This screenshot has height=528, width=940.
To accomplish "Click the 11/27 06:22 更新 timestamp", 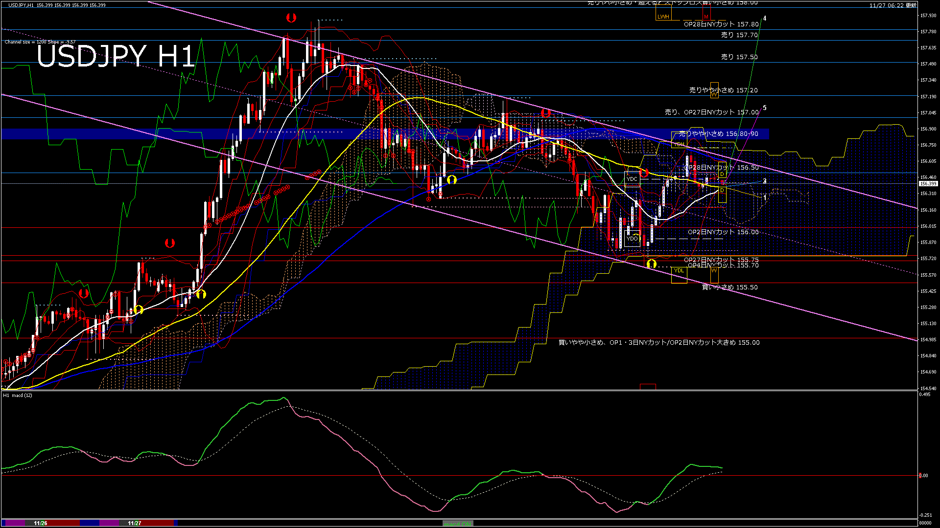I will coord(893,5).
